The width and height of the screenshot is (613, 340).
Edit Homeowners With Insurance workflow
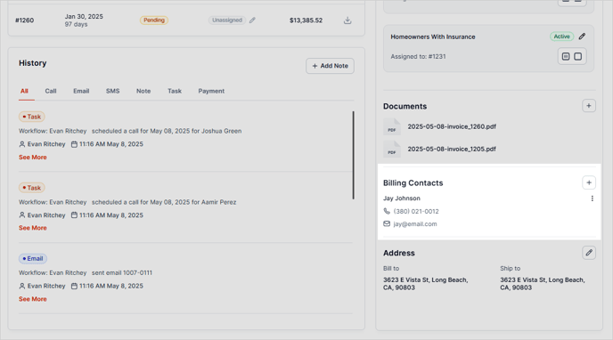(582, 36)
